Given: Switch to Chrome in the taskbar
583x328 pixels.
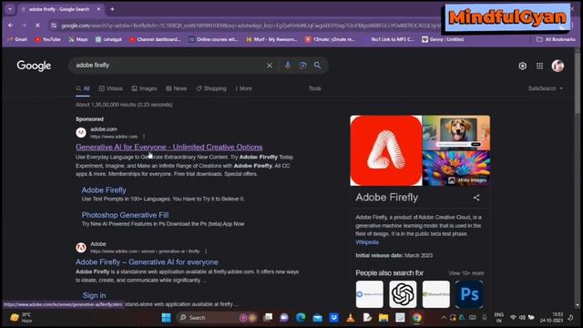Looking at the screenshot, I should coord(416,318).
